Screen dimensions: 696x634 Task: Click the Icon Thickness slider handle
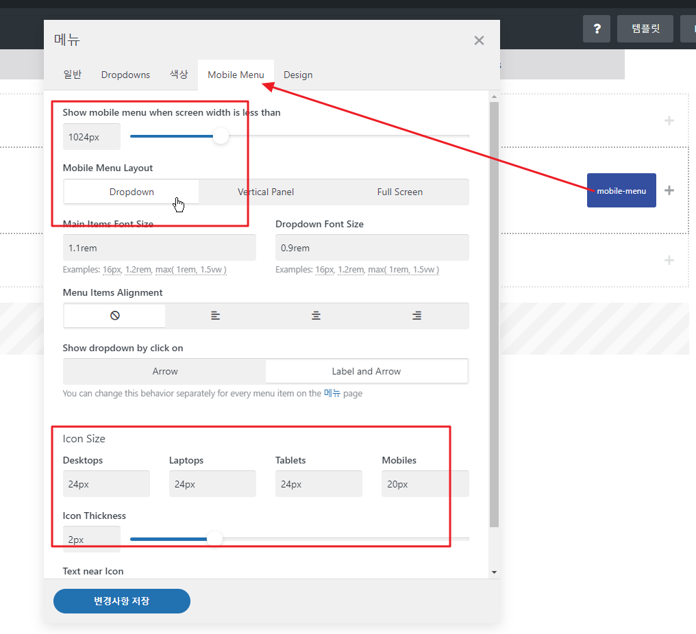click(x=214, y=539)
